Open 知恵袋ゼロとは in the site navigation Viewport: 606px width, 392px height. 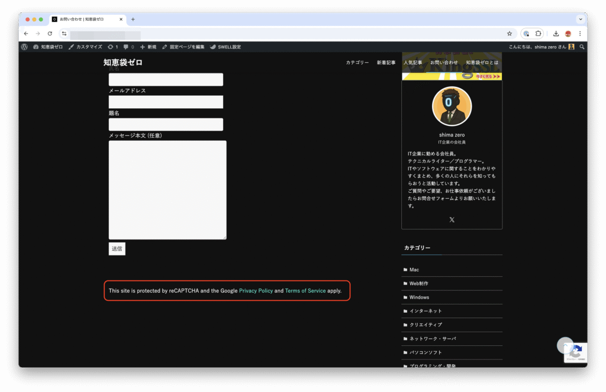pyautogui.click(x=482, y=63)
